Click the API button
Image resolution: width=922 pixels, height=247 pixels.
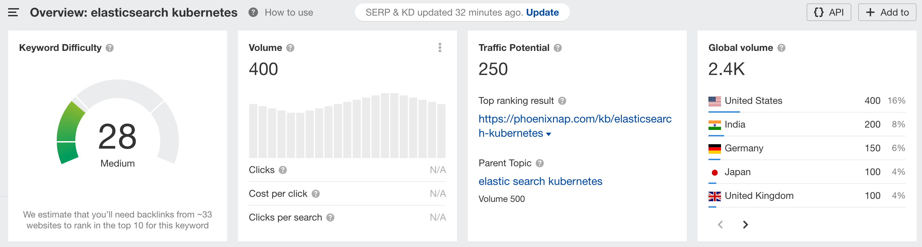(x=829, y=13)
